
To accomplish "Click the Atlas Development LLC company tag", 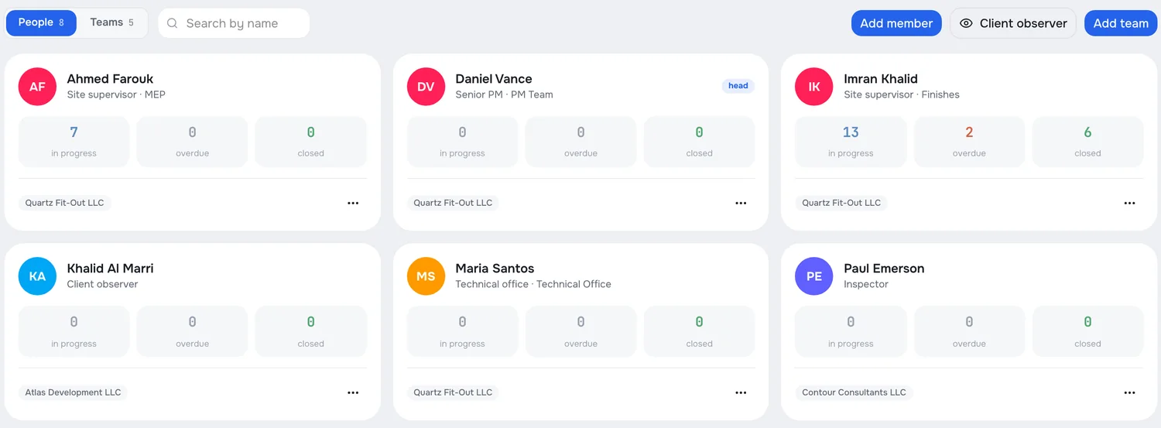I will pyautogui.click(x=73, y=392).
